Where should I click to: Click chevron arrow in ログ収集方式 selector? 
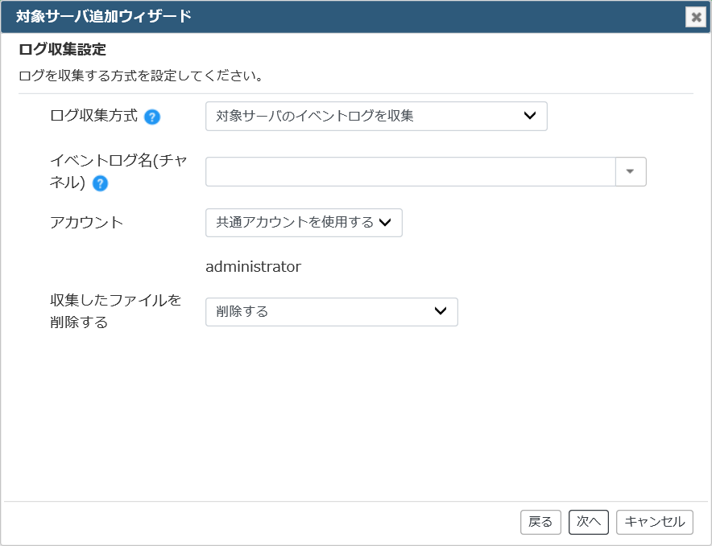tap(529, 116)
